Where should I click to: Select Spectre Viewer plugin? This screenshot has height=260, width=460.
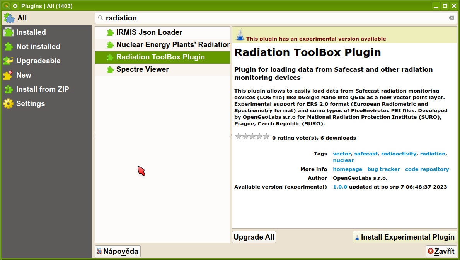pos(162,69)
